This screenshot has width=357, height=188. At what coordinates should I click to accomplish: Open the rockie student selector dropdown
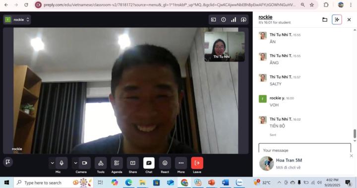coord(17,20)
